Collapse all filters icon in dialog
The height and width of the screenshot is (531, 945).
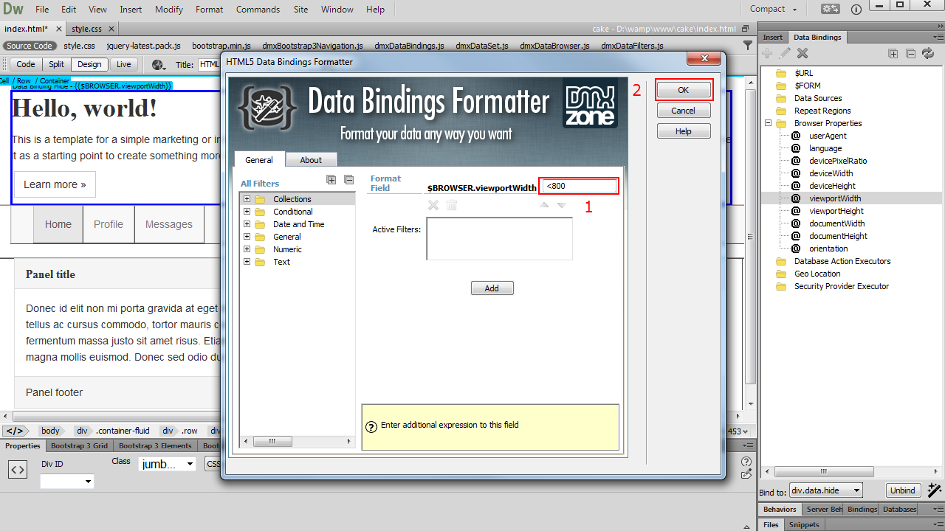click(x=349, y=180)
